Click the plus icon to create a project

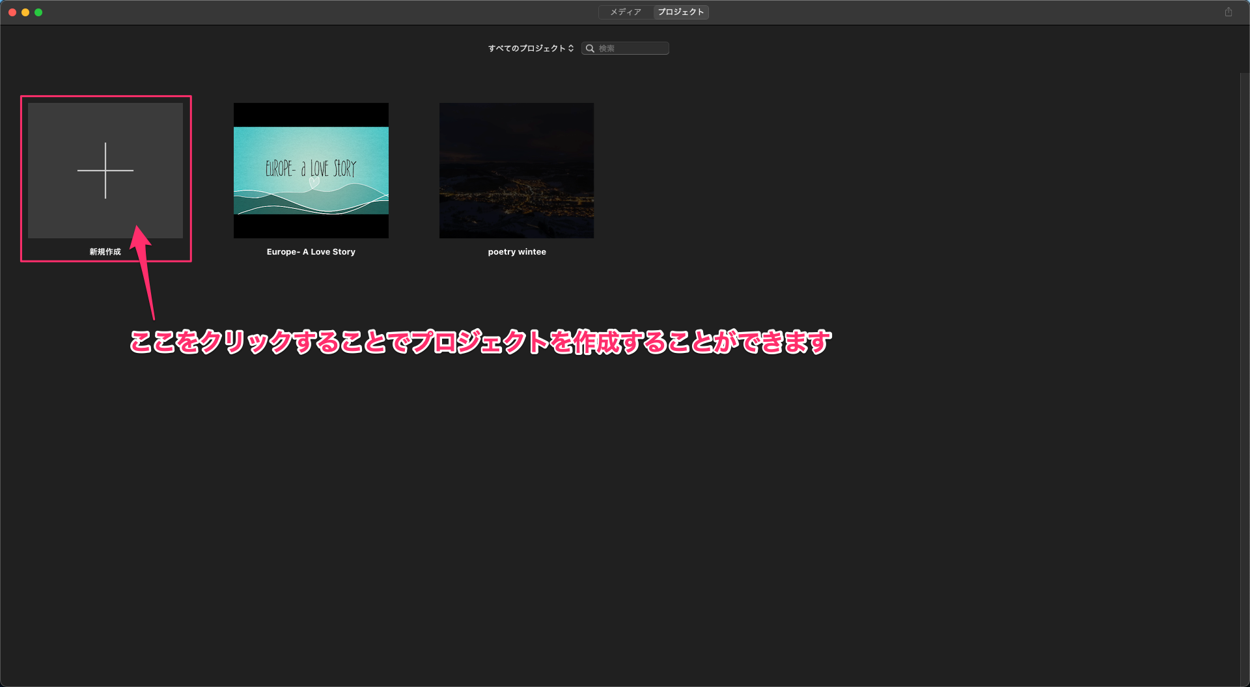pyautogui.click(x=105, y=171)
